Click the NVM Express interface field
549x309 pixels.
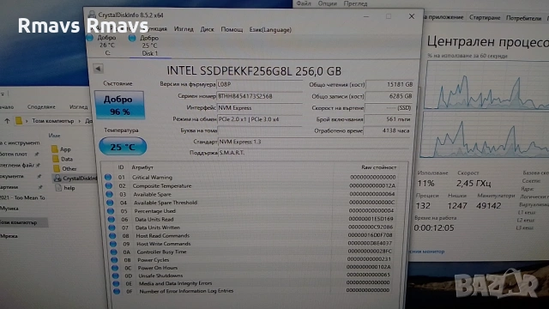tap(259, 107)
